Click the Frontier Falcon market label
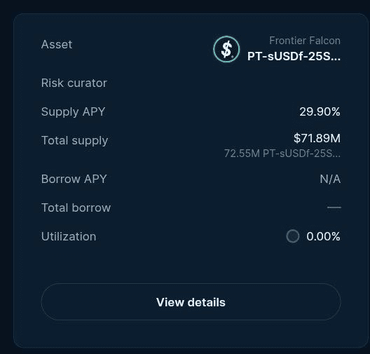The width and height of the screenshot is (370, 354). pyautogui.click(x=305, y=41)
